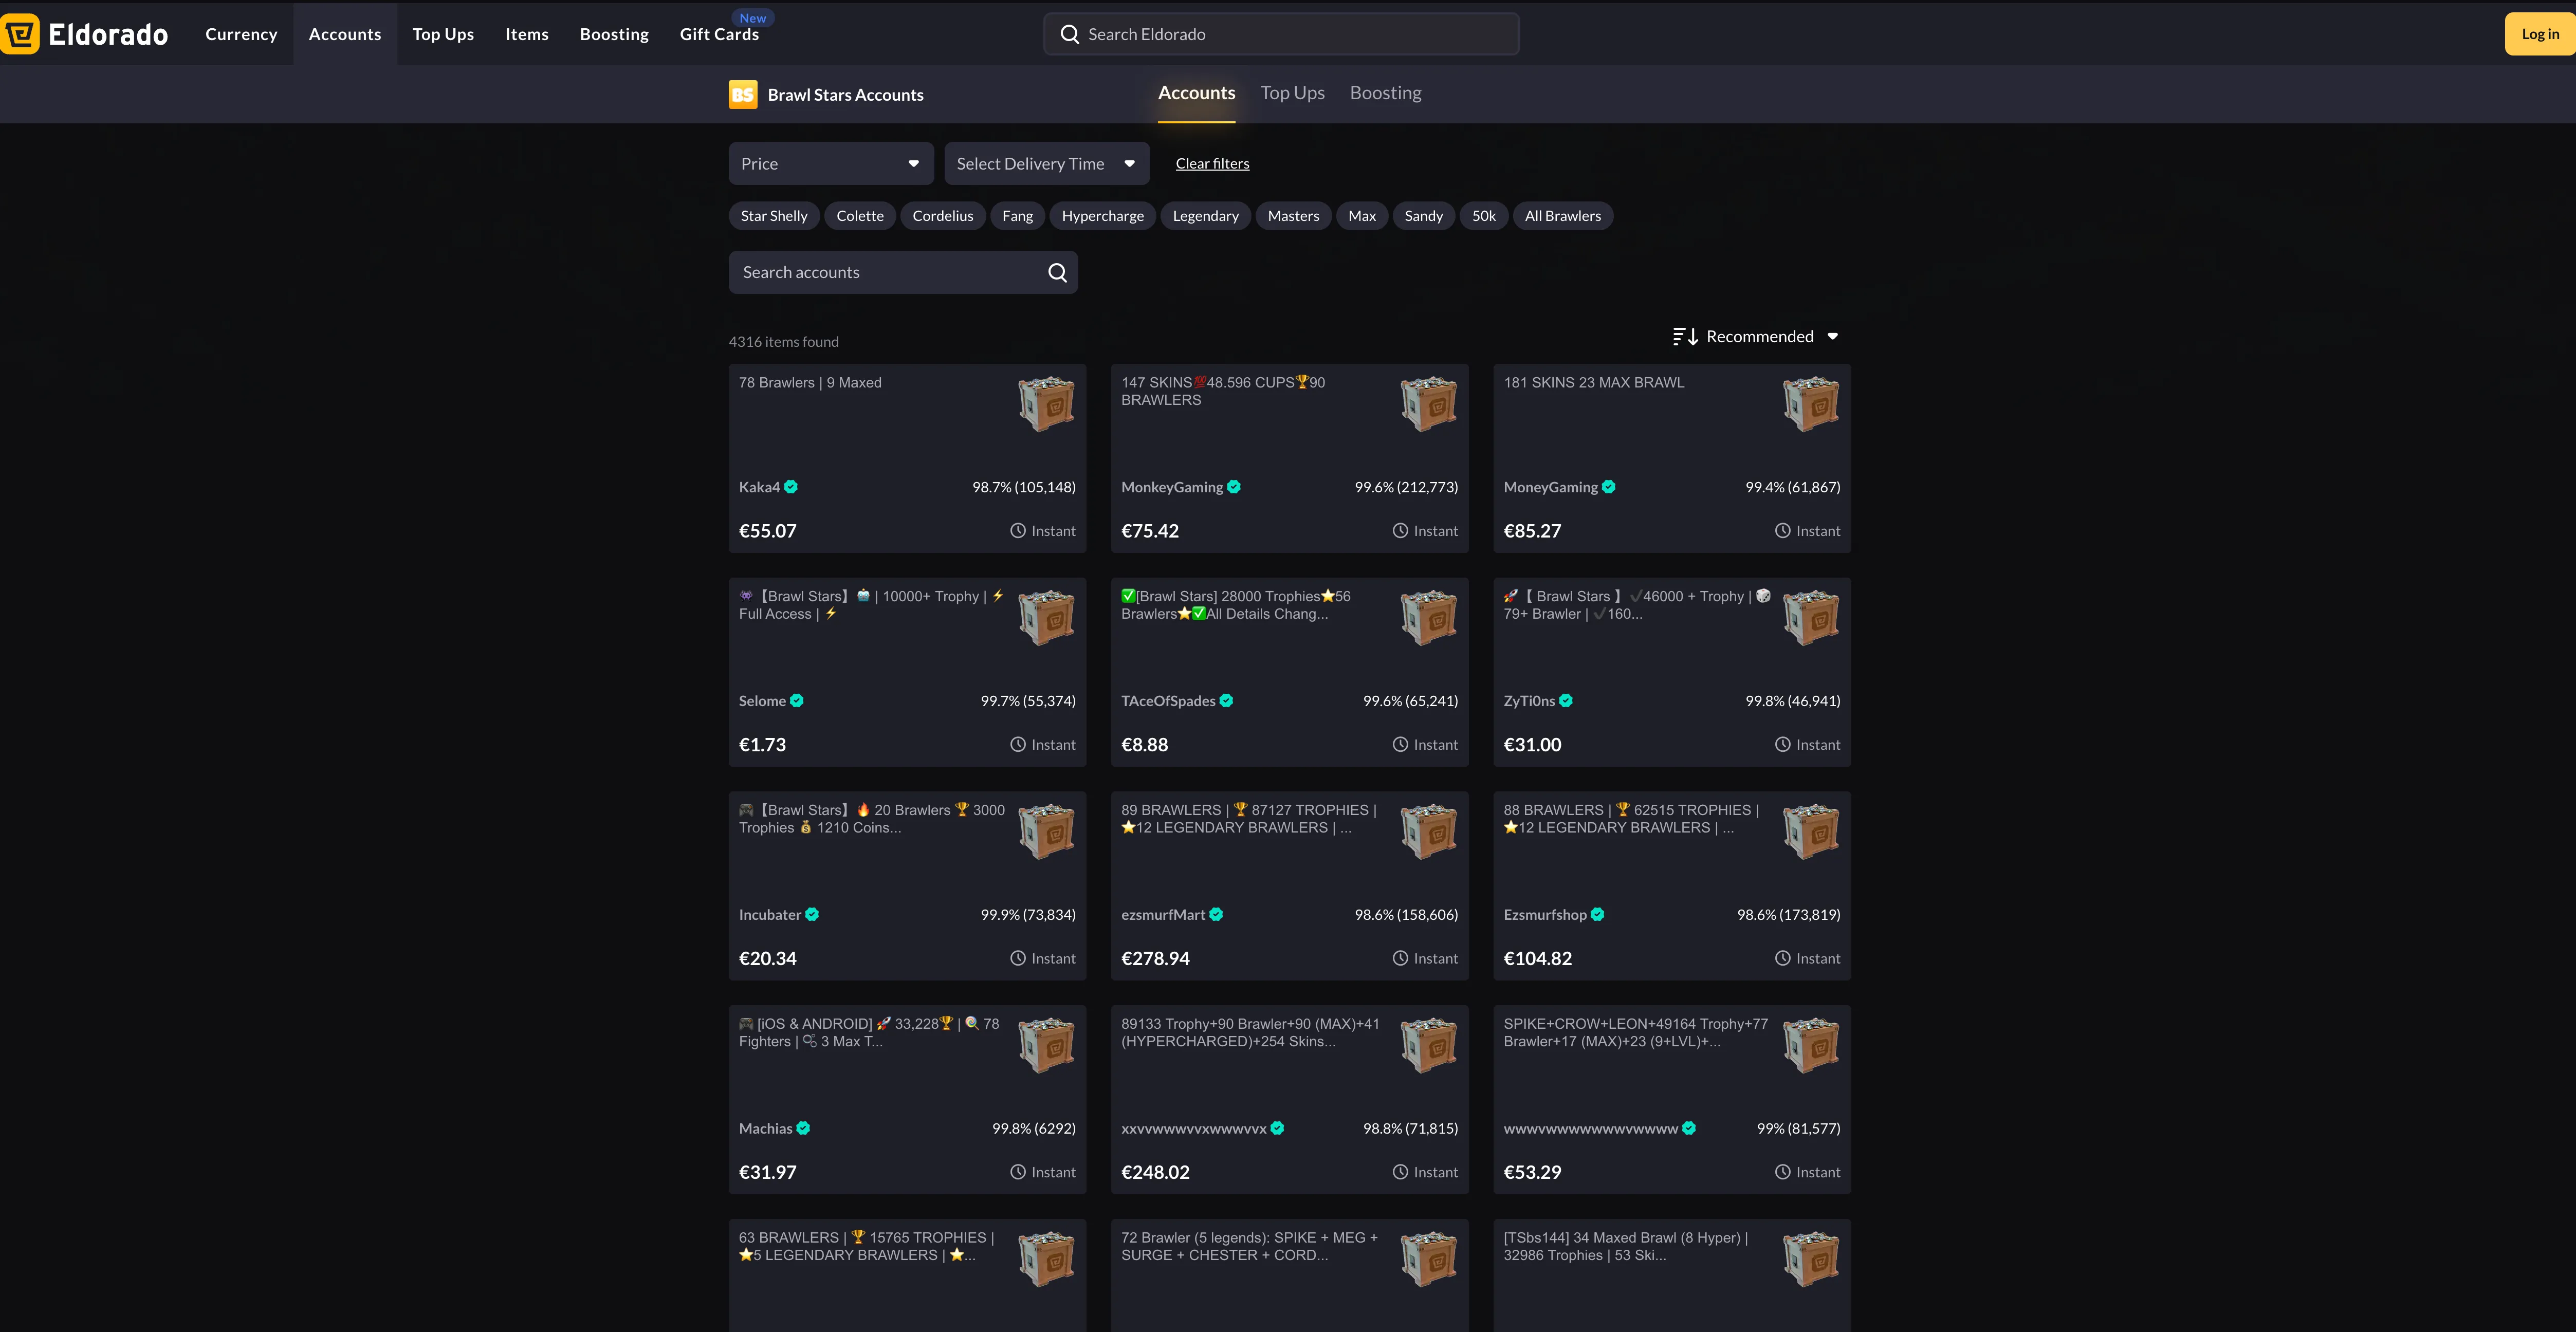The height and width of the screenshot is (1332, 2576).
Task: Toggle the Legendary filter chip
Action: [x=1205, y=216]
